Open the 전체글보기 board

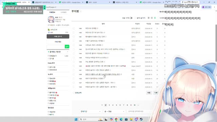[x=53, y=56]
